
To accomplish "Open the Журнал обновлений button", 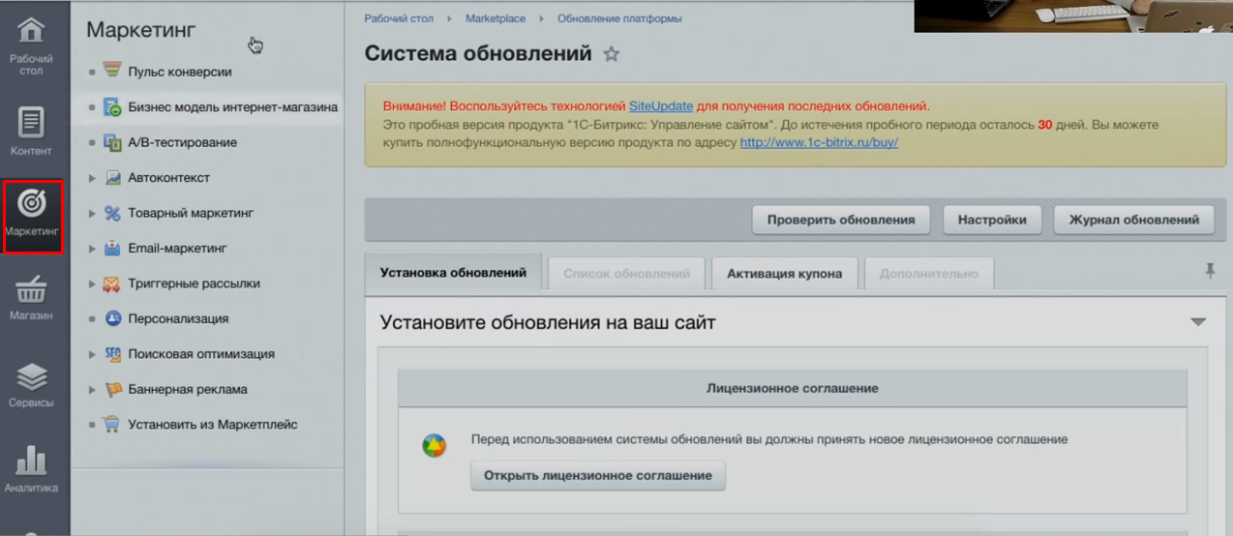I will click(x=1132, y=220).
